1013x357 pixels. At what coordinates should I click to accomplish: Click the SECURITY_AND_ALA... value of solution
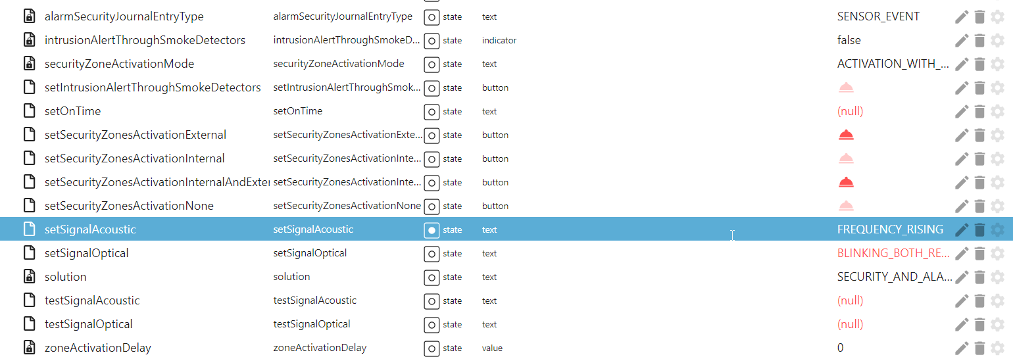point(895,277)
